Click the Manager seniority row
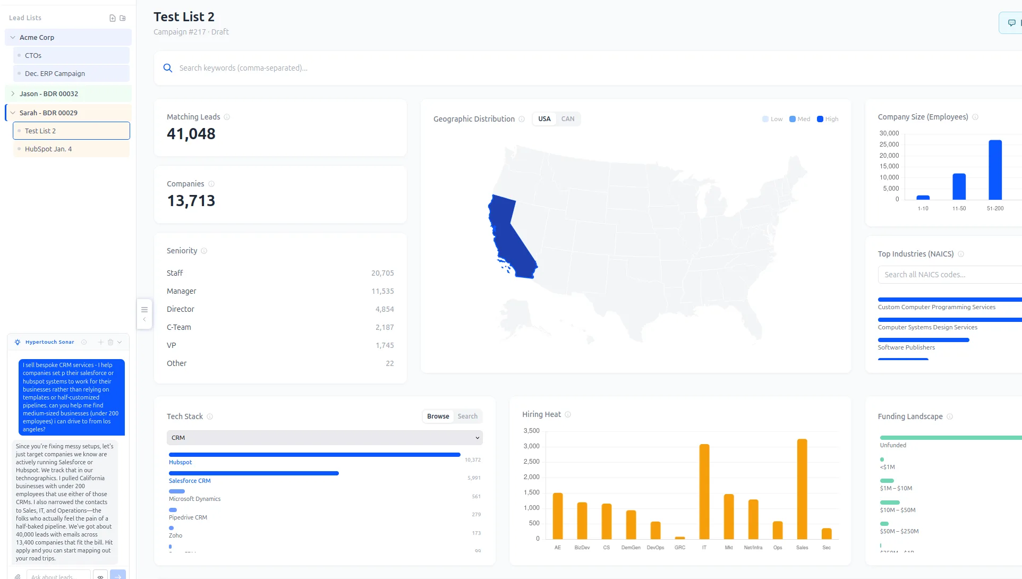 click(x=280, y=291)
